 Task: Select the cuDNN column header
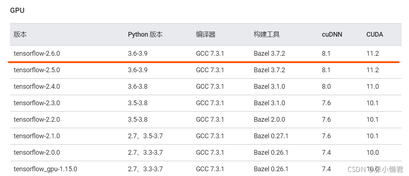(332, 34)
